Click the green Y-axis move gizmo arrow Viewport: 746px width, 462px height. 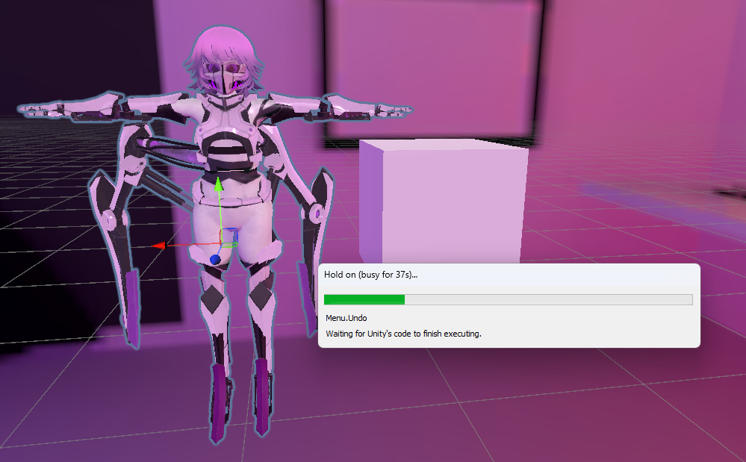pos(218,184)
